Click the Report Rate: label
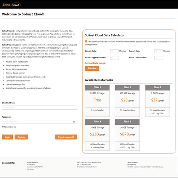The image size is (178, 179). click(135, 51)
